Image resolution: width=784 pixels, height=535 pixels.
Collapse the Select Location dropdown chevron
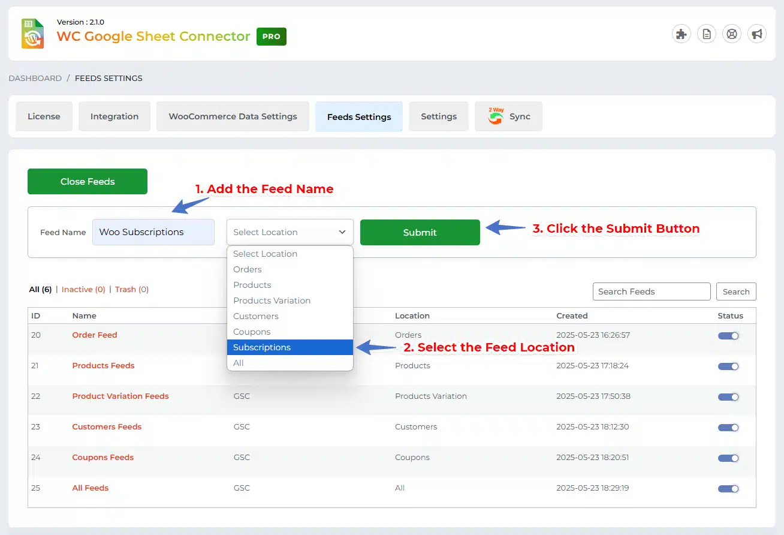point(342,232)
